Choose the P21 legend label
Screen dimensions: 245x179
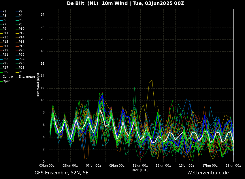click(5, 55)
